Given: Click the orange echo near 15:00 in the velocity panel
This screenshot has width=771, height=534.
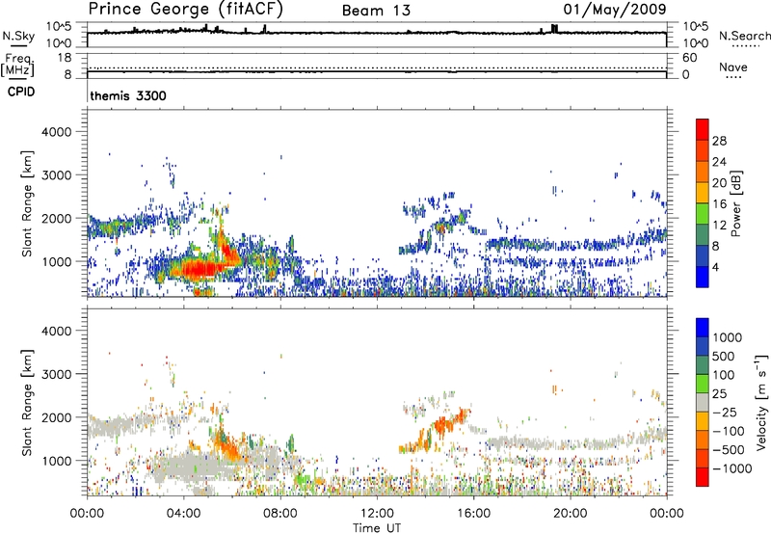Looking at the screenshot, I should (445, 425).
